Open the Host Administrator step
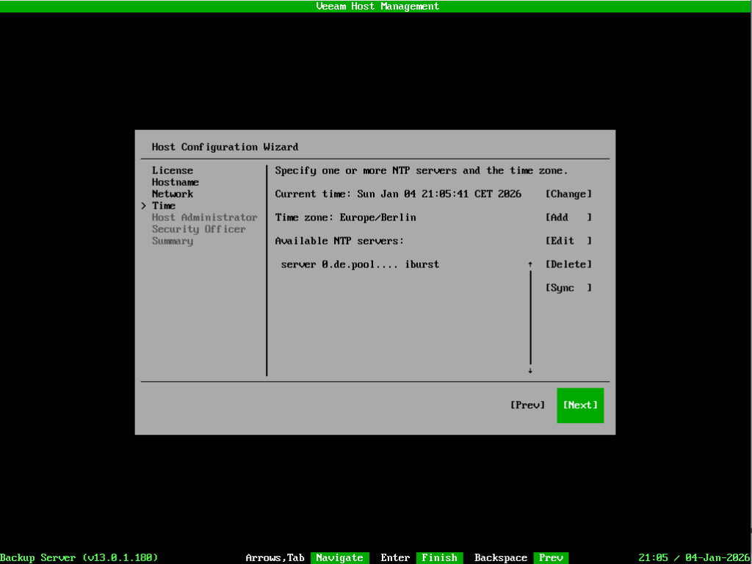Viewport: 752px width, 564px height. 205,217
